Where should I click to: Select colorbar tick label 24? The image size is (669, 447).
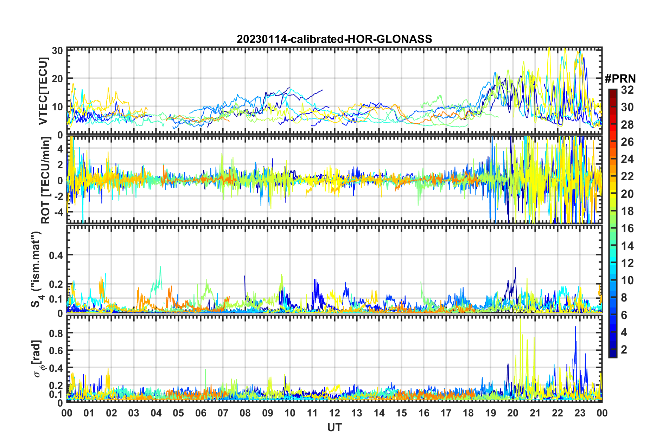point(627,159)
